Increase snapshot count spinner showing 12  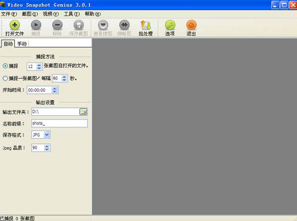[39, 65]
